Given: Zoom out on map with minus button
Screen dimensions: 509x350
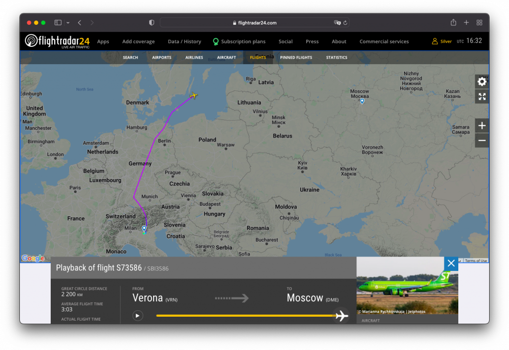Looking at the screenshot, I should pos(482,141).
